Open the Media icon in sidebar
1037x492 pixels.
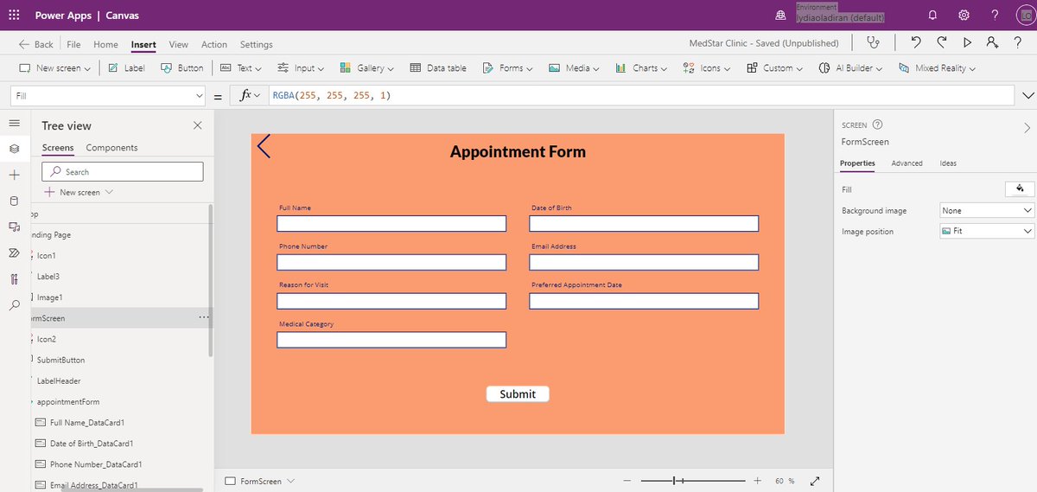pos(14,227)
